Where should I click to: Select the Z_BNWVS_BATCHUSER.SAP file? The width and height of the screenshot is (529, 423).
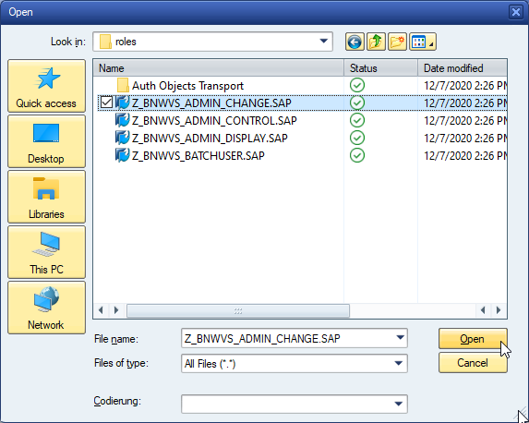click(x=198, y=156)
